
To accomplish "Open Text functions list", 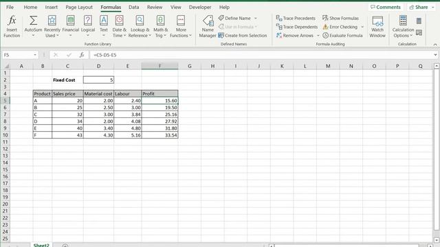I will (x=104, y=26).
